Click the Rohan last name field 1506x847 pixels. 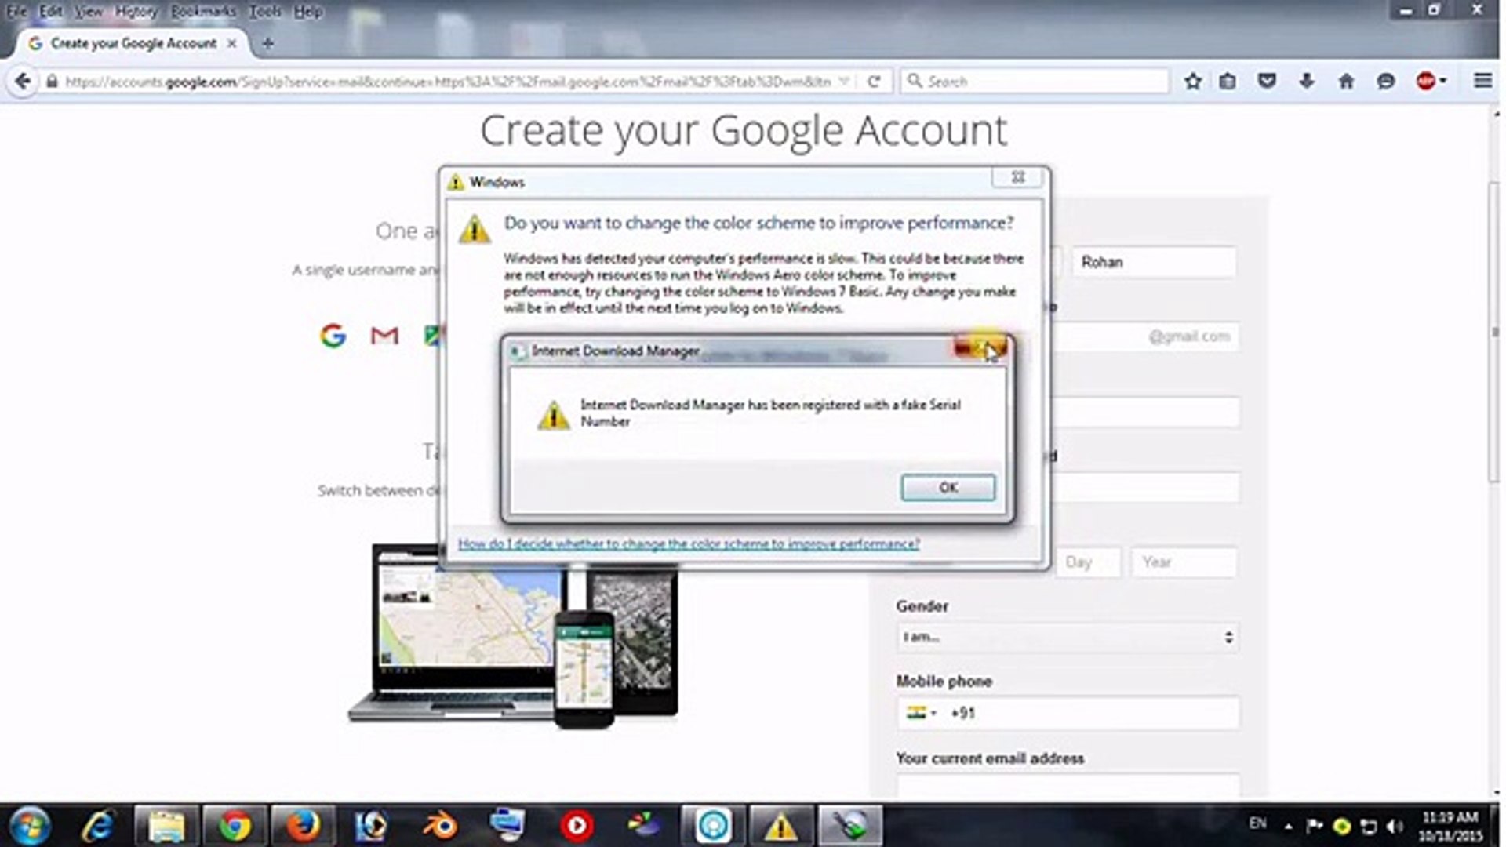(1153, 262)
